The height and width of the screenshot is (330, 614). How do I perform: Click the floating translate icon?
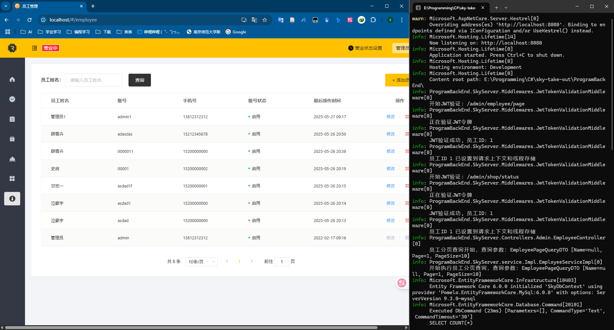tap(402, 283)
